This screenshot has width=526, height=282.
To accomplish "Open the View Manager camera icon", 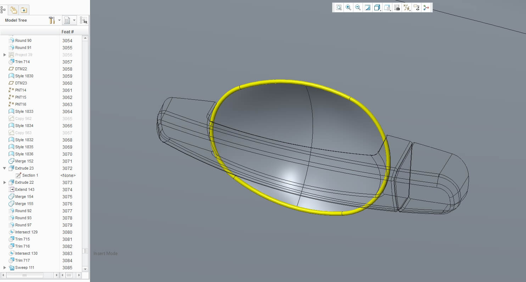I will pos(397,7).
